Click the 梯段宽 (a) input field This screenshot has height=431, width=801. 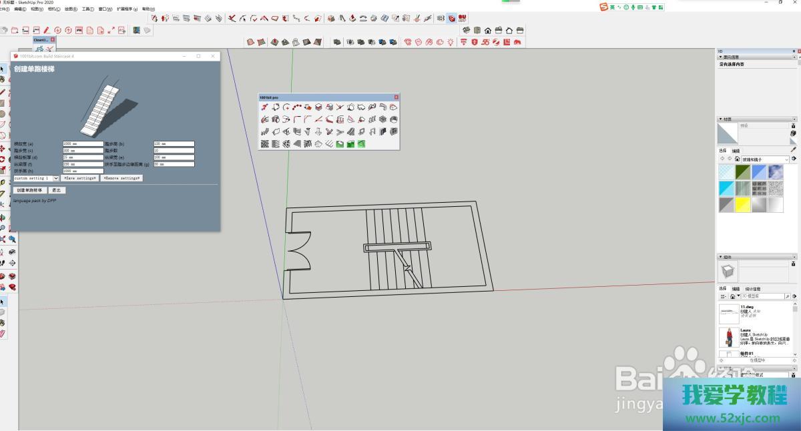pyautogui.click(x=83, y=143)
